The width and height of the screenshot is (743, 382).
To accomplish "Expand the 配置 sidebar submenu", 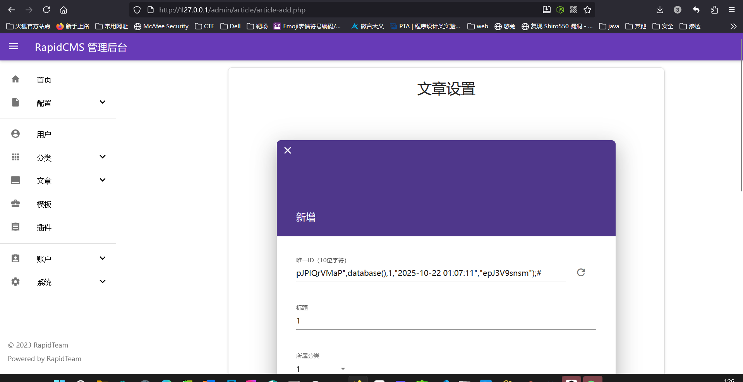I will pyautogui.click(x=103, y=102).
